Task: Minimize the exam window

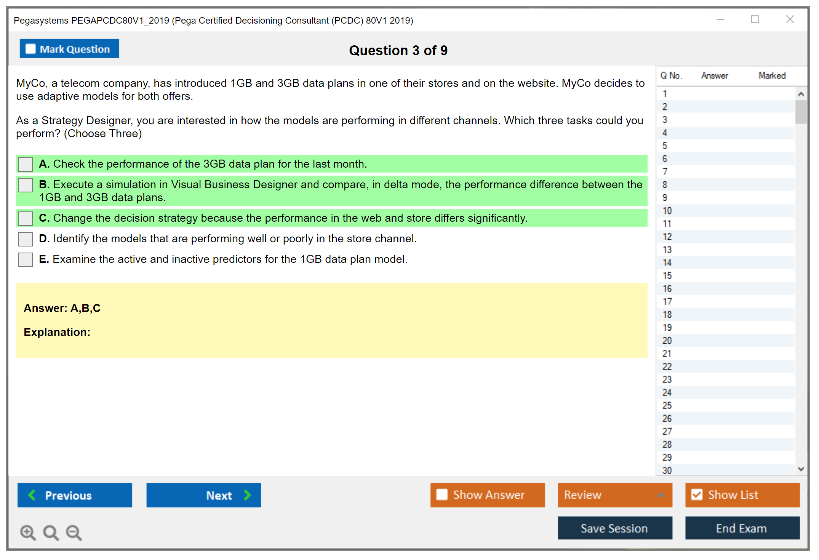Action: 720,19
